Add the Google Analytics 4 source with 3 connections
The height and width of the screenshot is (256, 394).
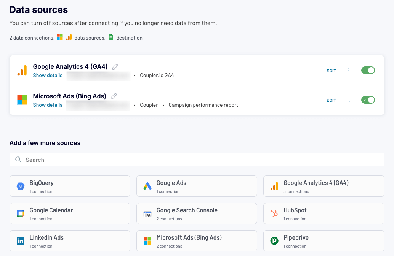pyautogui.click(x=324, y=186)
